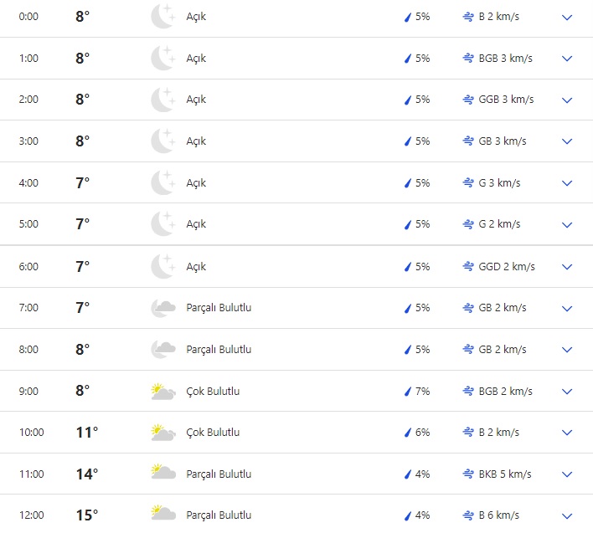This screenshot has width=593, height=533.
Task: Expand the 0:00 hourly forecast details
Action: coord(567,17)
